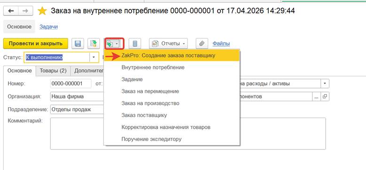
Task: Click the ellipsis select button on the right-hand field
Action: click(316, 96)
